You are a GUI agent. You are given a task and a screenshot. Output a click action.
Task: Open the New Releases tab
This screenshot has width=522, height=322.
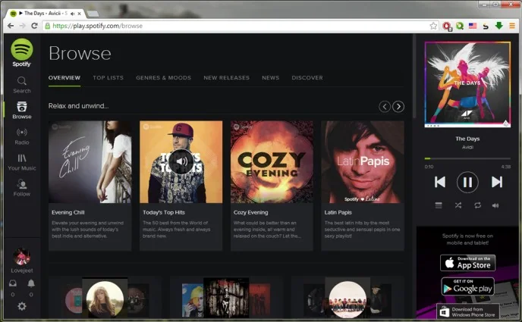(x=226, y=78)
